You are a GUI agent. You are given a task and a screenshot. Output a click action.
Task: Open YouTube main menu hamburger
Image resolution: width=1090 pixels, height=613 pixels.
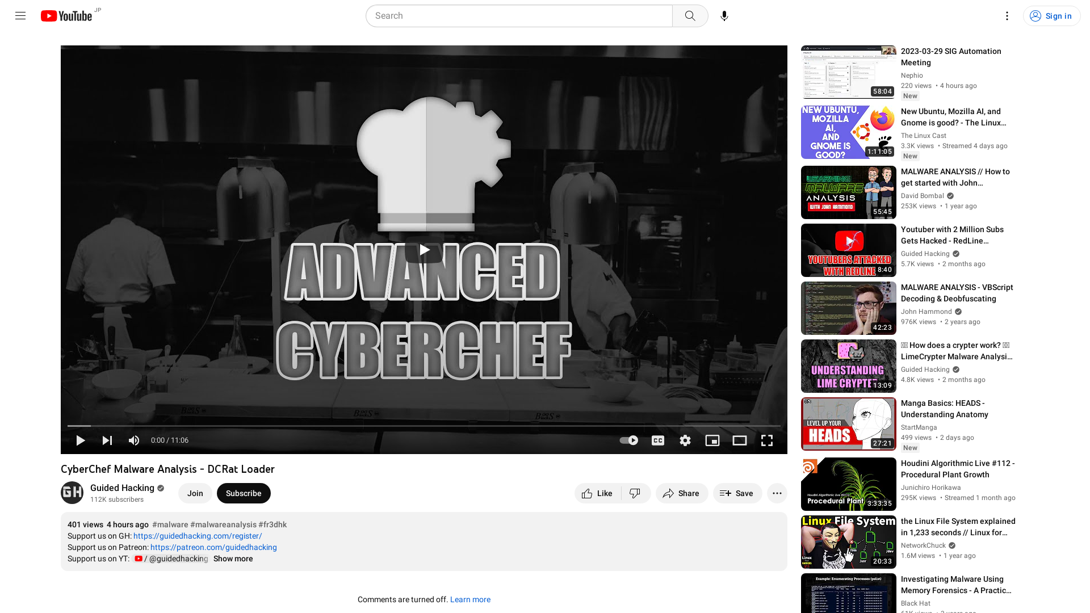(x=20, y=16)
